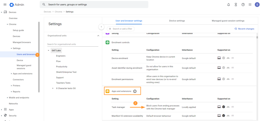Open the user account avatar
Screen dimensions: 260x121
point(257,5)
